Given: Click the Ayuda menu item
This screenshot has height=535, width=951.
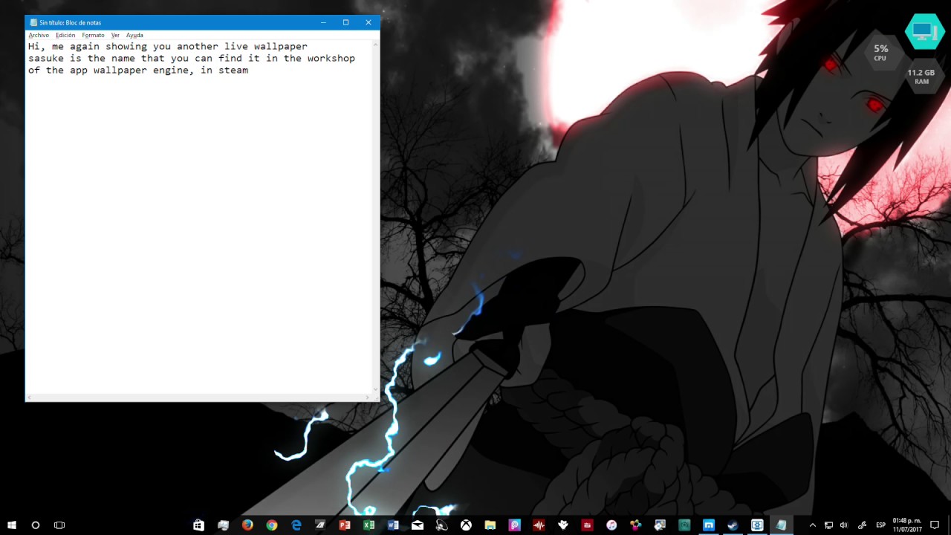Looking at the screenshot, I should click(x=134, y=35).
